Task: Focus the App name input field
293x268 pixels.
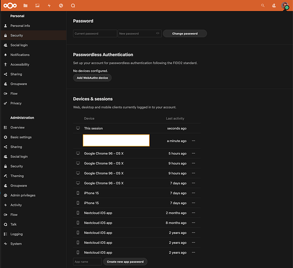Action: pos(87,262)
